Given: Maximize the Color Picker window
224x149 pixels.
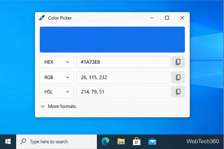Looking at the screenshot, I should pyautogui.click(x=167, y=18).
